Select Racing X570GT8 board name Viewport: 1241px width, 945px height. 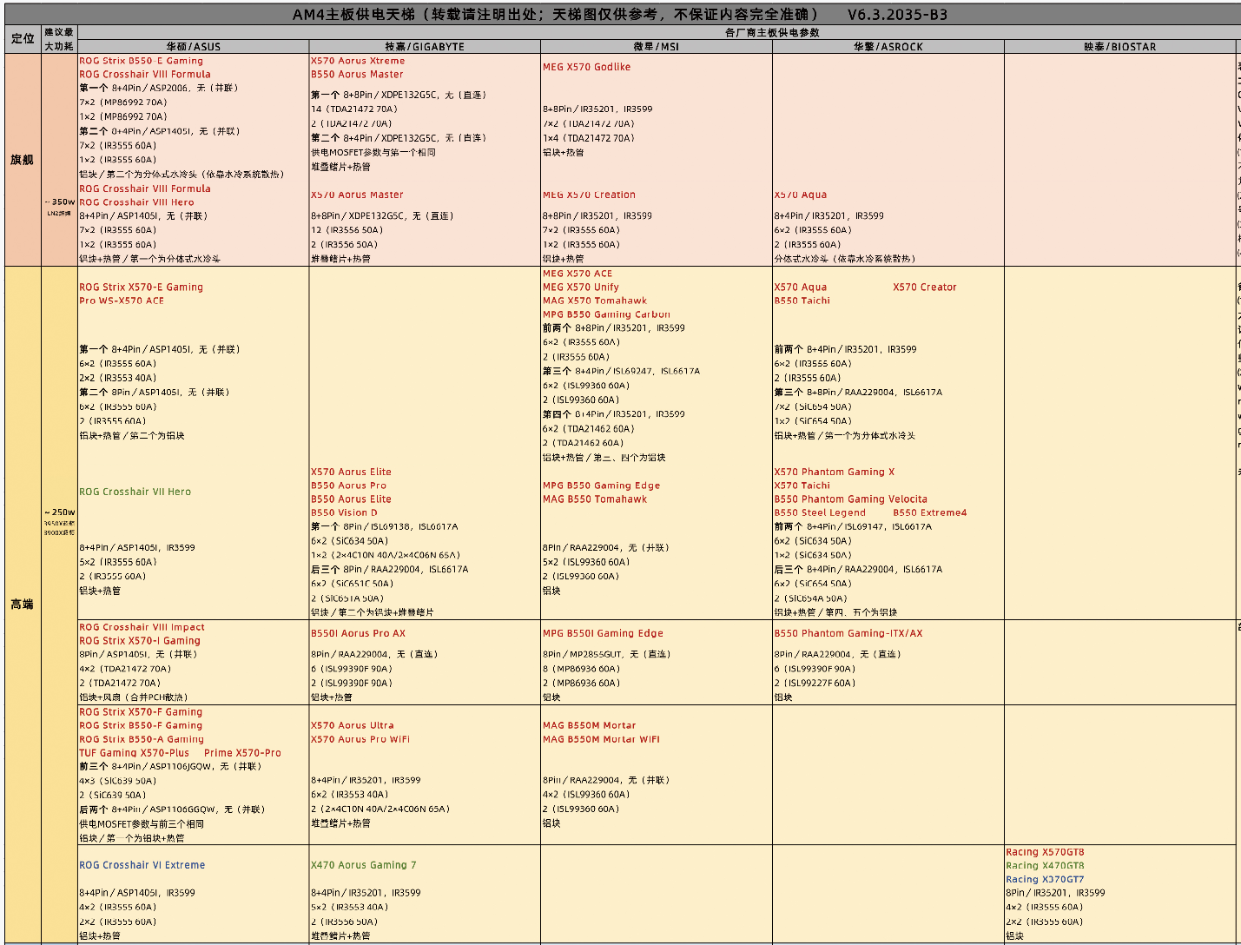(x=1045, y=852)
